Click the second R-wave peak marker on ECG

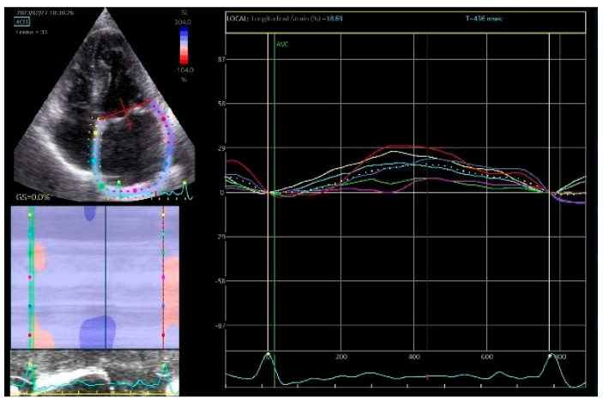550,356
